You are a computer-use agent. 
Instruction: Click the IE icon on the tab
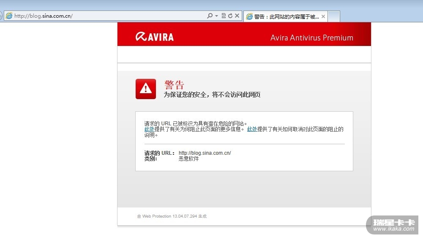[x=250, y=17]
